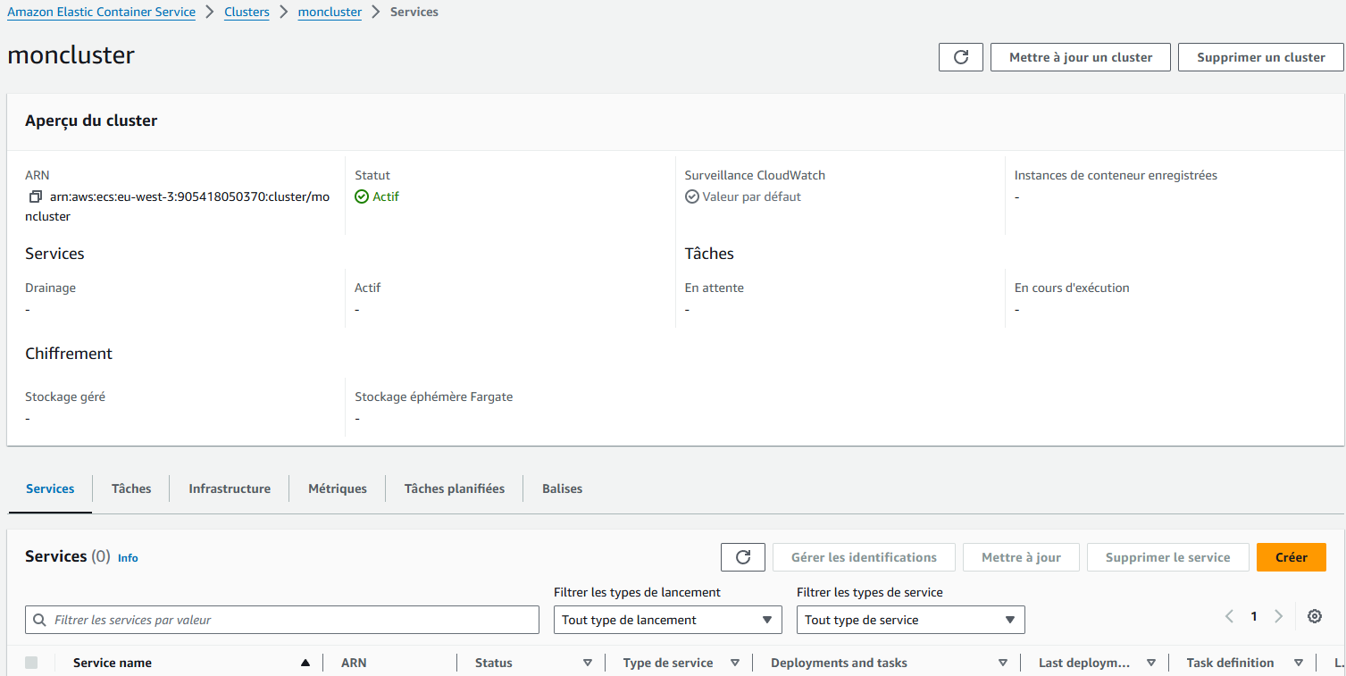
Task: Open Services Info link
Action: pyautogui.click(x=128, y=557)
